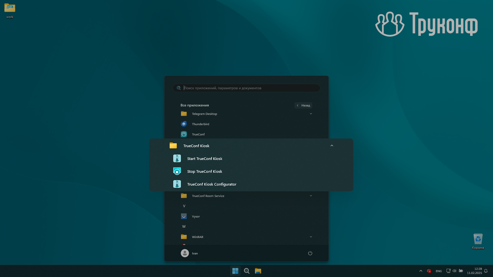The height and width of the screenshot is (277, 493).
Task: Click the Ivan user avatar icon
Action: pyautogui.click(x=185, y=253)
